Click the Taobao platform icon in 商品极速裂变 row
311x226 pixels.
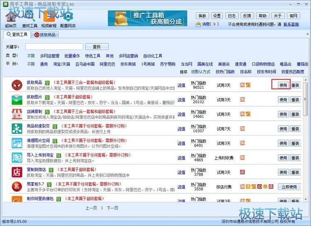pos(242,128)
